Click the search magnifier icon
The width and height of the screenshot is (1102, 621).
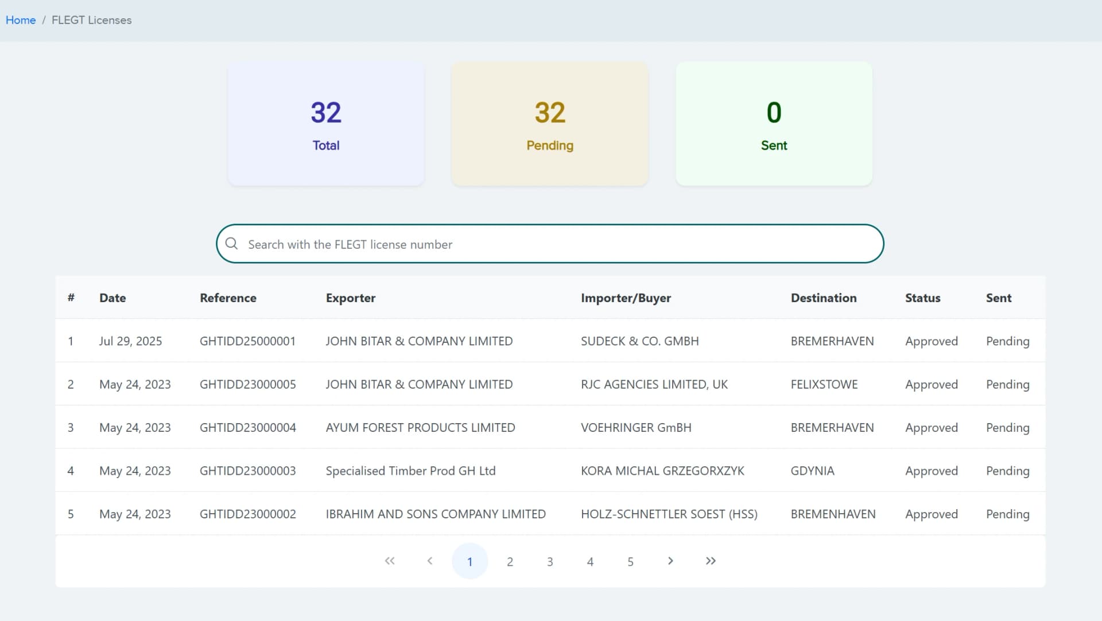(231, 244)
